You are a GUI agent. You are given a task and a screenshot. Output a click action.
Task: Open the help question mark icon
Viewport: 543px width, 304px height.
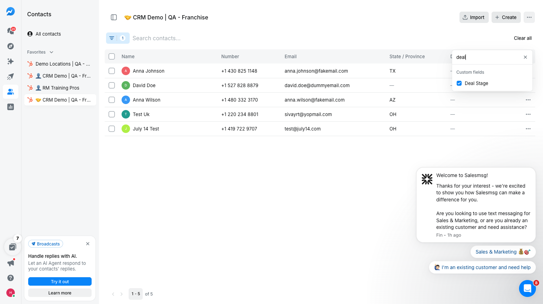(x=11, y=278)
